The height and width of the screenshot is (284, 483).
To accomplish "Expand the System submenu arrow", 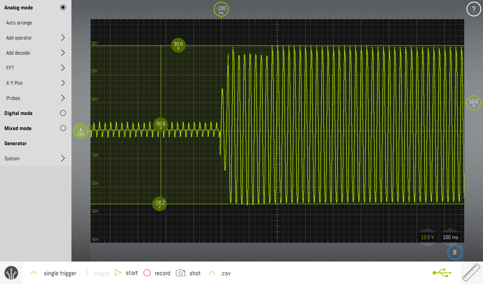I will [x=63, y=158].
